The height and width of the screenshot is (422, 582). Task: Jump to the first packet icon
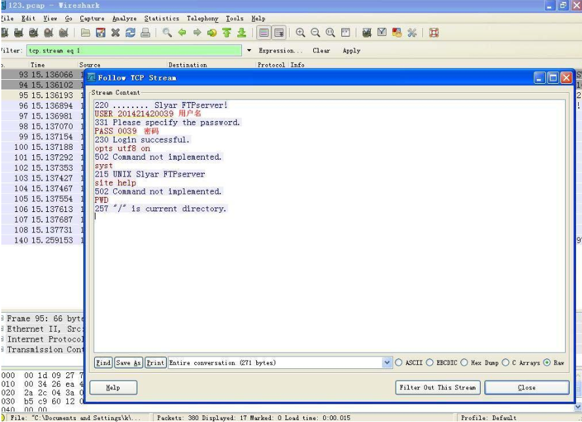(227, 33)
